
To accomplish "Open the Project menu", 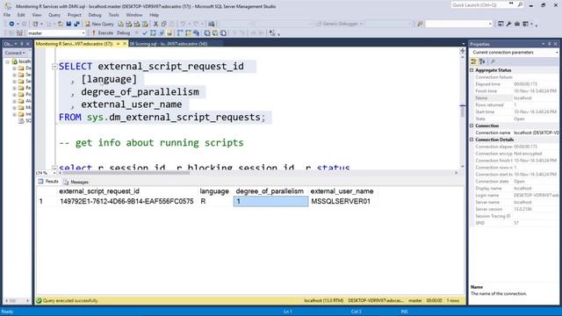I will point(74,15).
